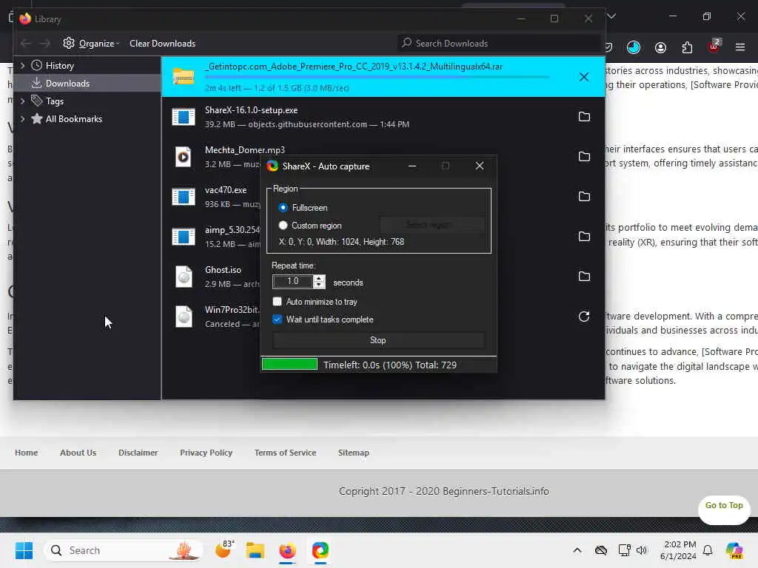Open Copilot preview icon on taskbar
The height and width of the screenshot is (568, 758).
pyautogui.click(x=734, y=550)
